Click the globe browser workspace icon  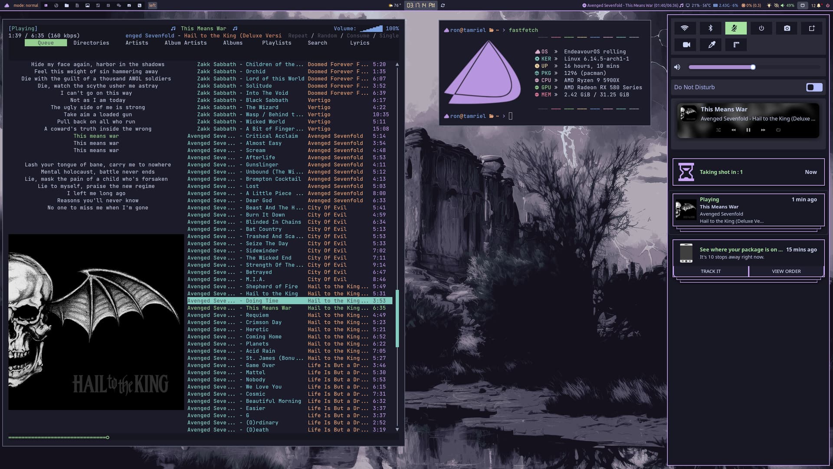tap(56, 5)
